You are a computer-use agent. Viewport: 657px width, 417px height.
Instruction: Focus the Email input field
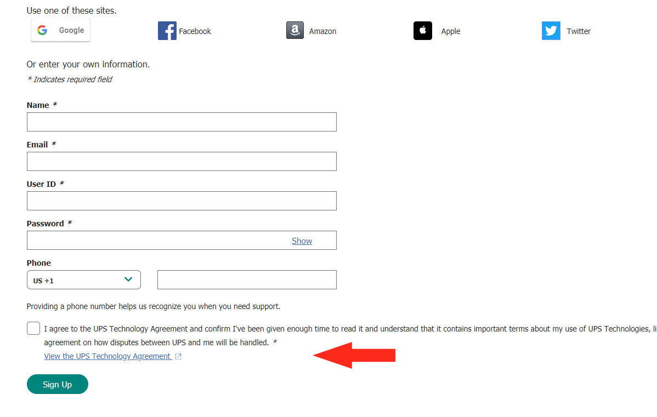(182, 161)
